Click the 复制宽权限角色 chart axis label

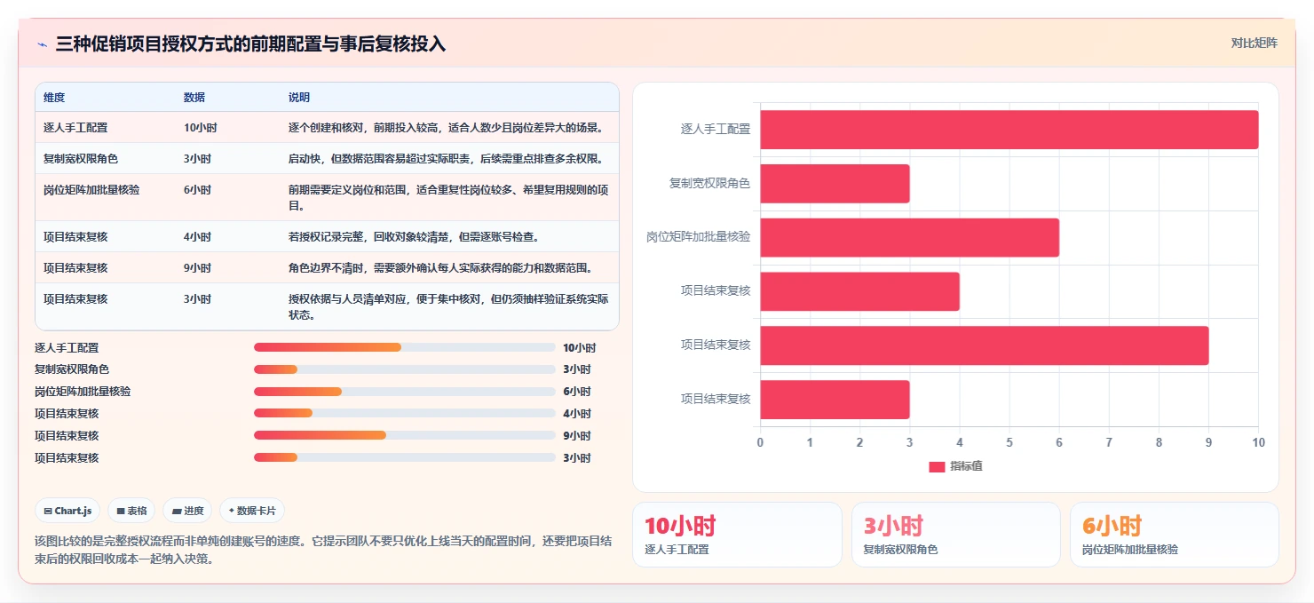click(x=709, y=183)
